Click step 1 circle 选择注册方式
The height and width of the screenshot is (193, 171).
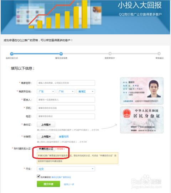pyautogui.click(x=12, y=54)
